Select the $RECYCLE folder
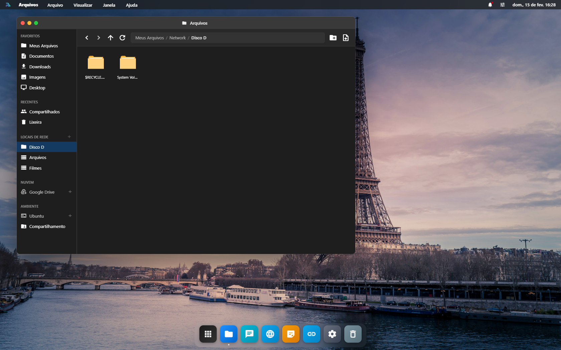The width and height of the screenshot is (561, 350). point(96,67)
